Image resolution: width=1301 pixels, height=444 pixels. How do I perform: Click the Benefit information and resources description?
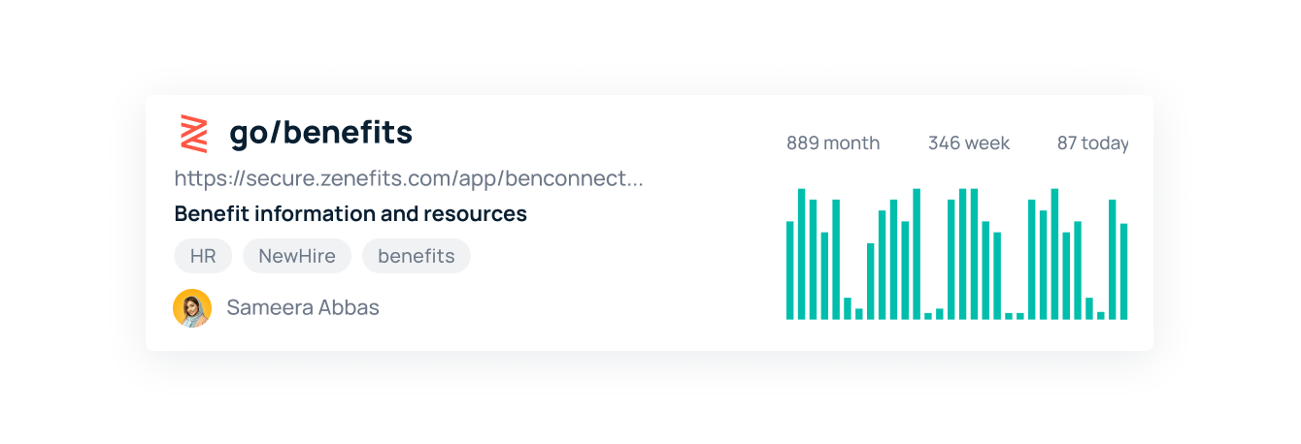tap(350, 213)
